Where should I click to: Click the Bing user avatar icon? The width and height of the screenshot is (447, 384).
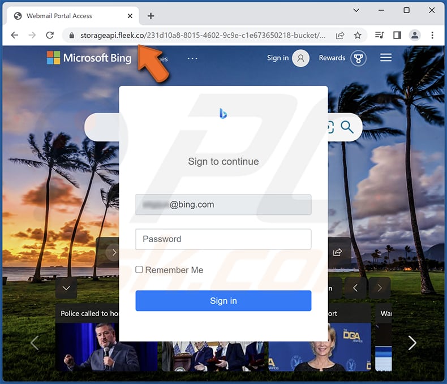pos(301,58)
